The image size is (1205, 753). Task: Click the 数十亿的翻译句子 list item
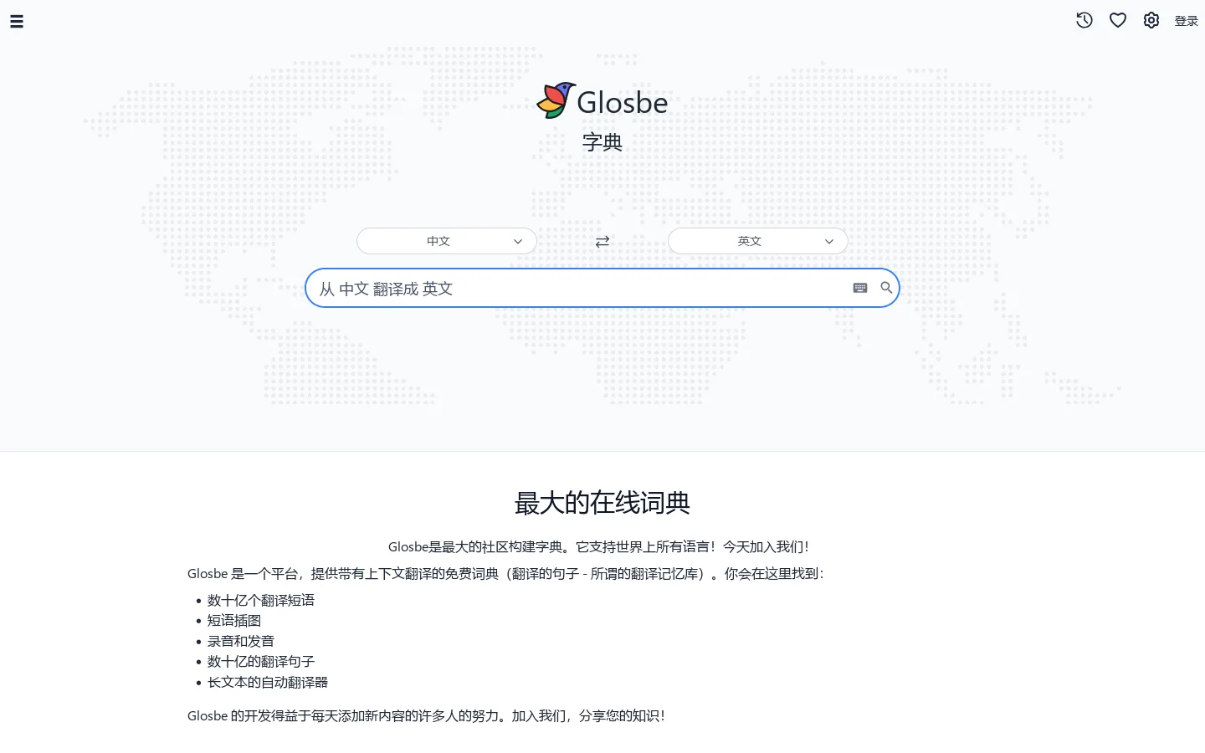(261, 661)
